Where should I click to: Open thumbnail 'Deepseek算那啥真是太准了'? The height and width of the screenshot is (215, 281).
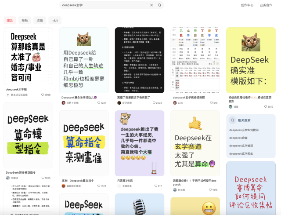click(28, 56)
